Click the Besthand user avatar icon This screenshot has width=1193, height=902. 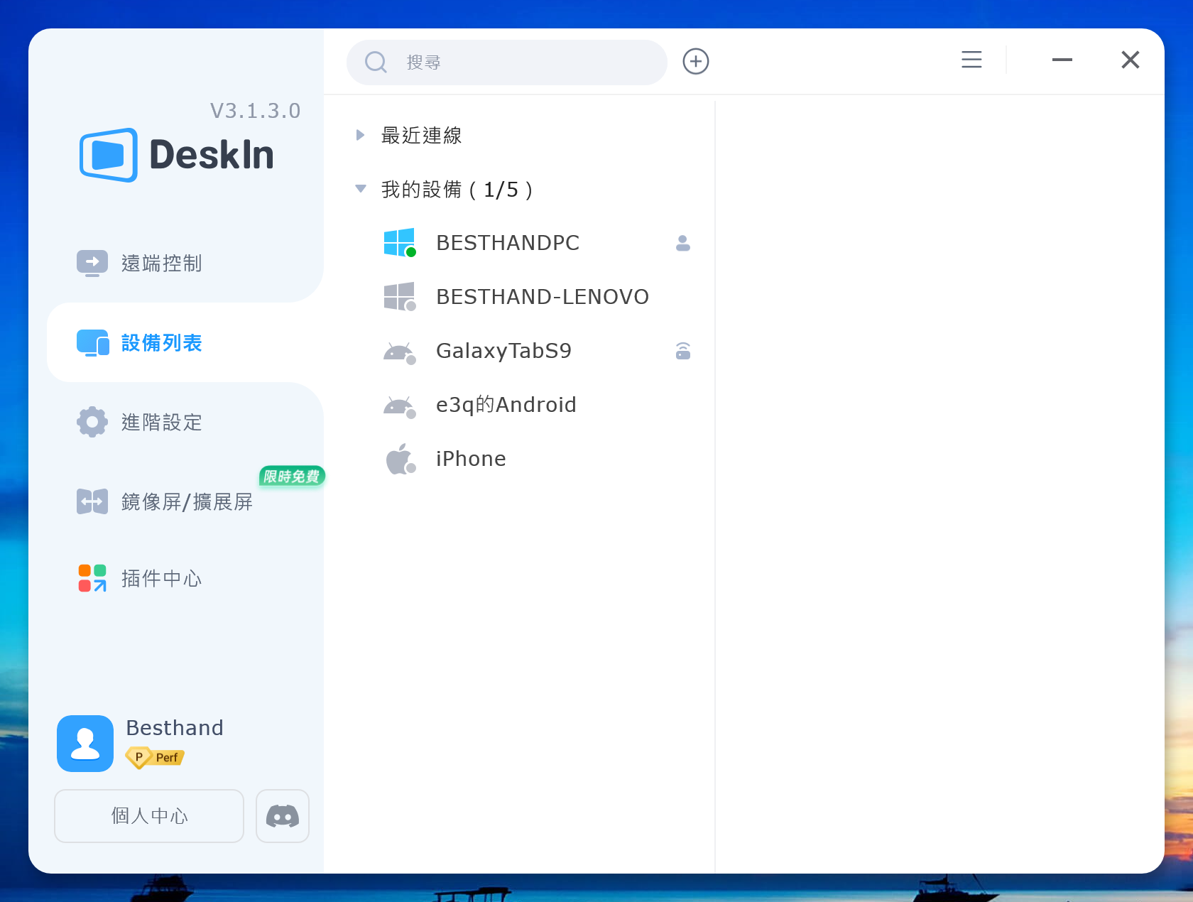85,743
